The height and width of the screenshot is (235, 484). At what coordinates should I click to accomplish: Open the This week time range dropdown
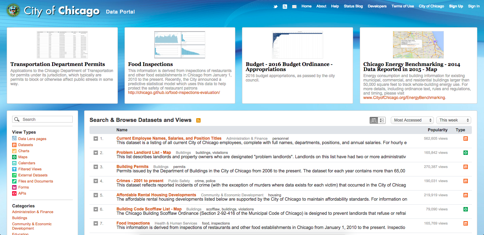point(453,120)
